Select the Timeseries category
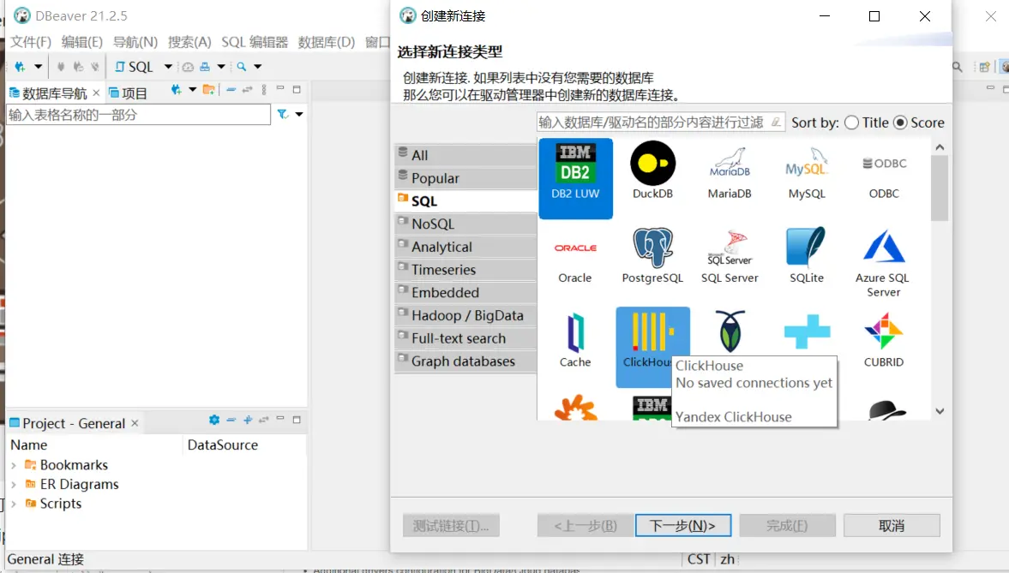Image resolution: width=1009 pixels, height=573 pixels. click(x=465, y=270)
